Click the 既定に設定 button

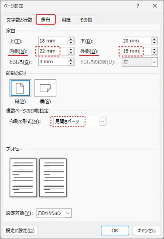point(20,230)
